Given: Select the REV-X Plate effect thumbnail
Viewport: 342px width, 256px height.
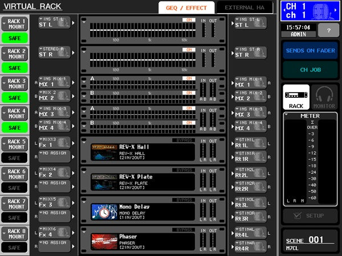Looking at the screenshot, I should click(104, 182).
